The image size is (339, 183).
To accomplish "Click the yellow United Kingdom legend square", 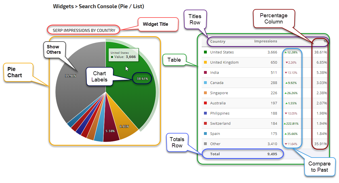I will [205, 62].
